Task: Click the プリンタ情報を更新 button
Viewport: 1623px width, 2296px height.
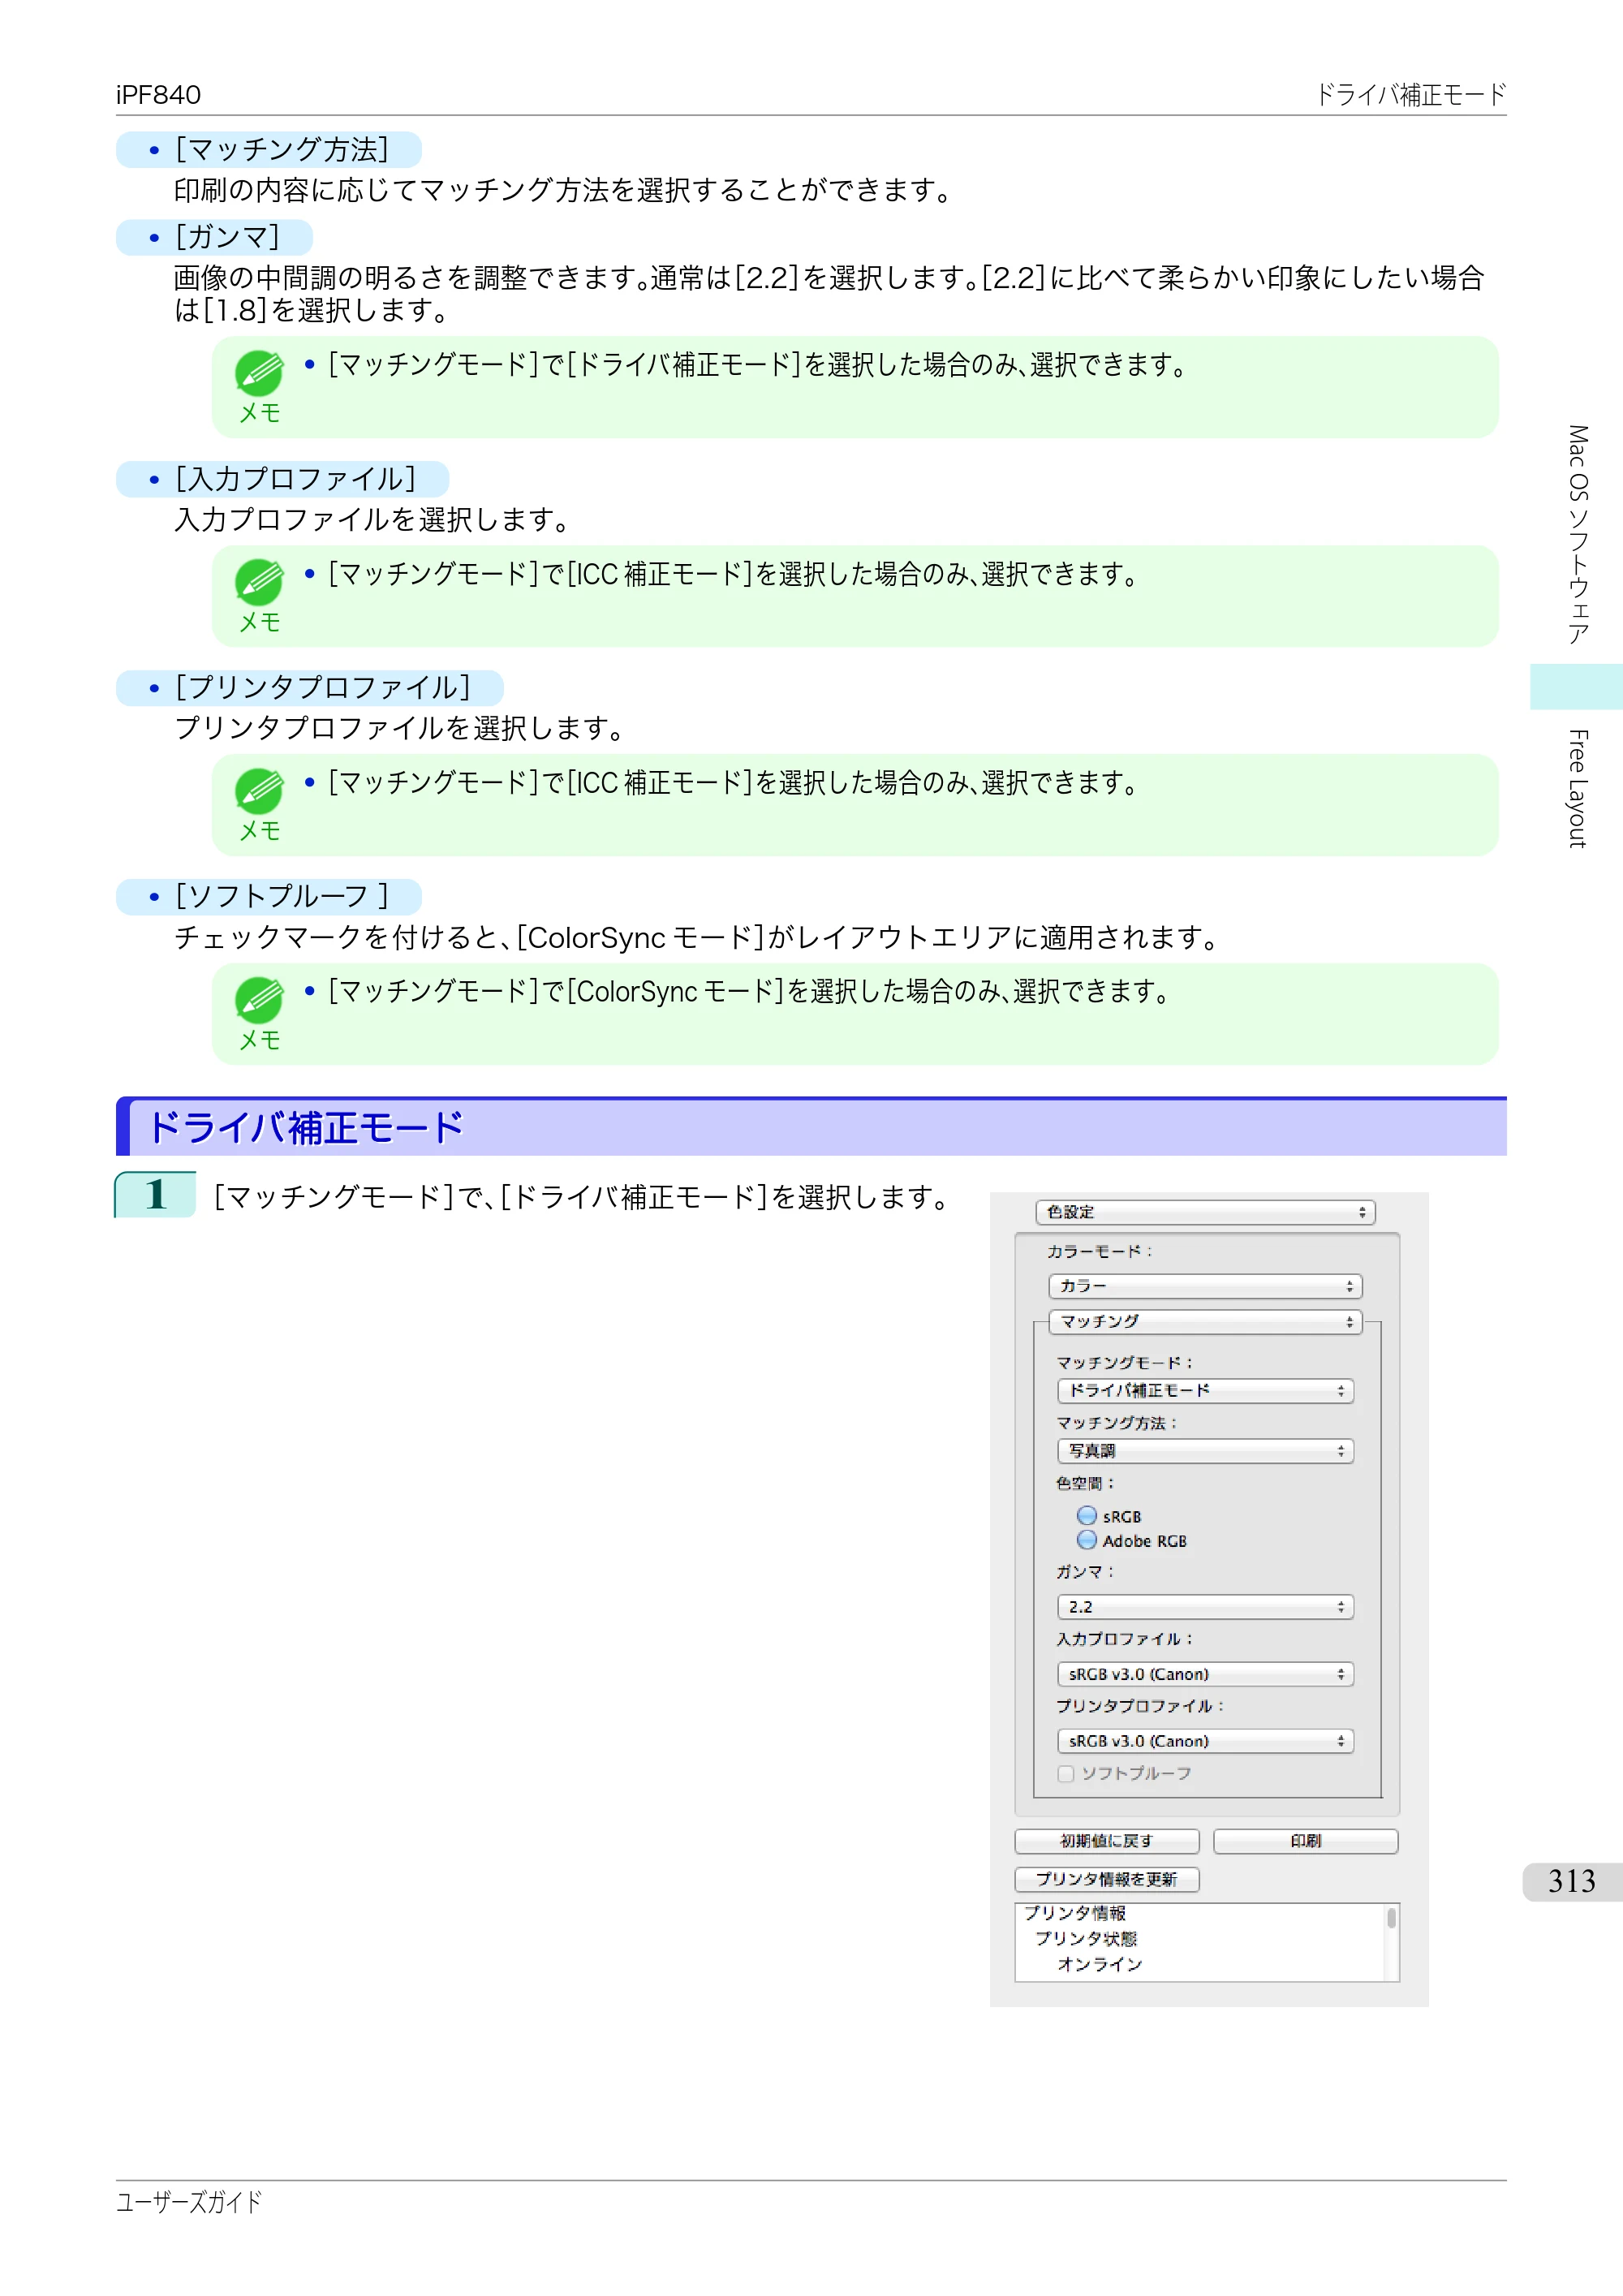Action: [x=1107, y=1879]
